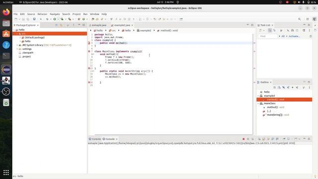Toggle Link with Editor in Package Explorer

(x=61, y=25)
